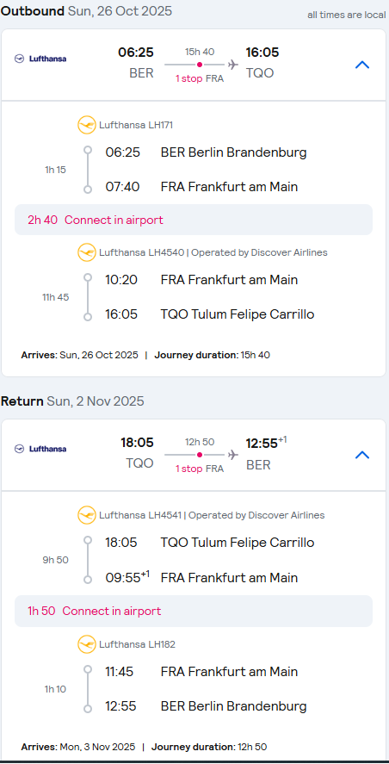389x764 pixels.
Task: Click the LH4541 Lufthansa crane icon
Action: [87, 515]
